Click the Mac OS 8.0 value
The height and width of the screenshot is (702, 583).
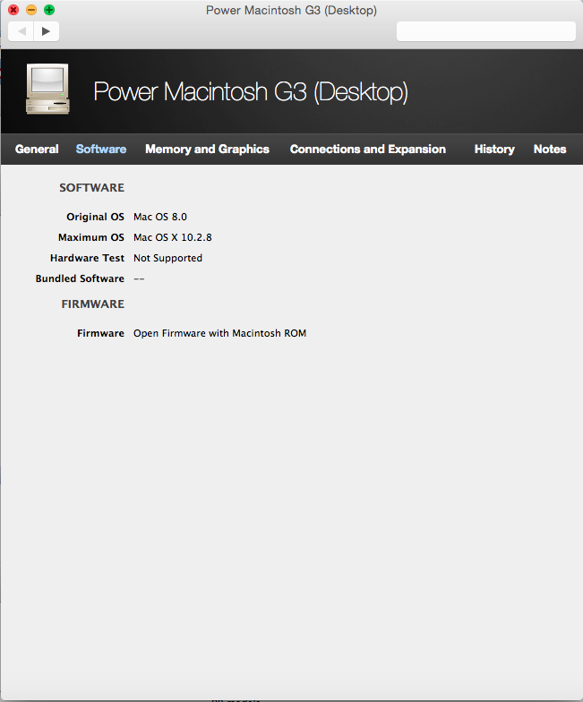(x=160, y=217)
